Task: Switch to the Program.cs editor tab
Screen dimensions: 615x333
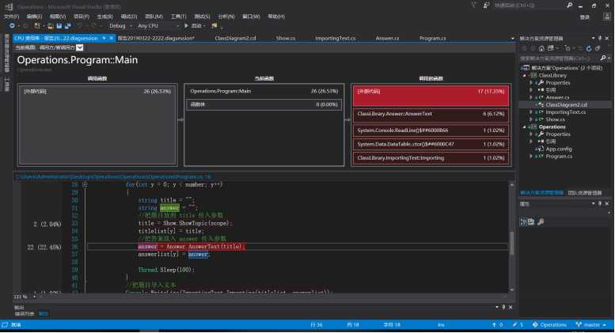Action: (433, 39)
